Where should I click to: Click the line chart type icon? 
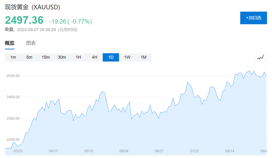[261, 57]
